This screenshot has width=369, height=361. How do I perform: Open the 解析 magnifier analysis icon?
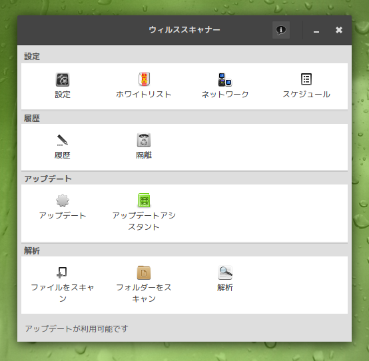(225, 272)
